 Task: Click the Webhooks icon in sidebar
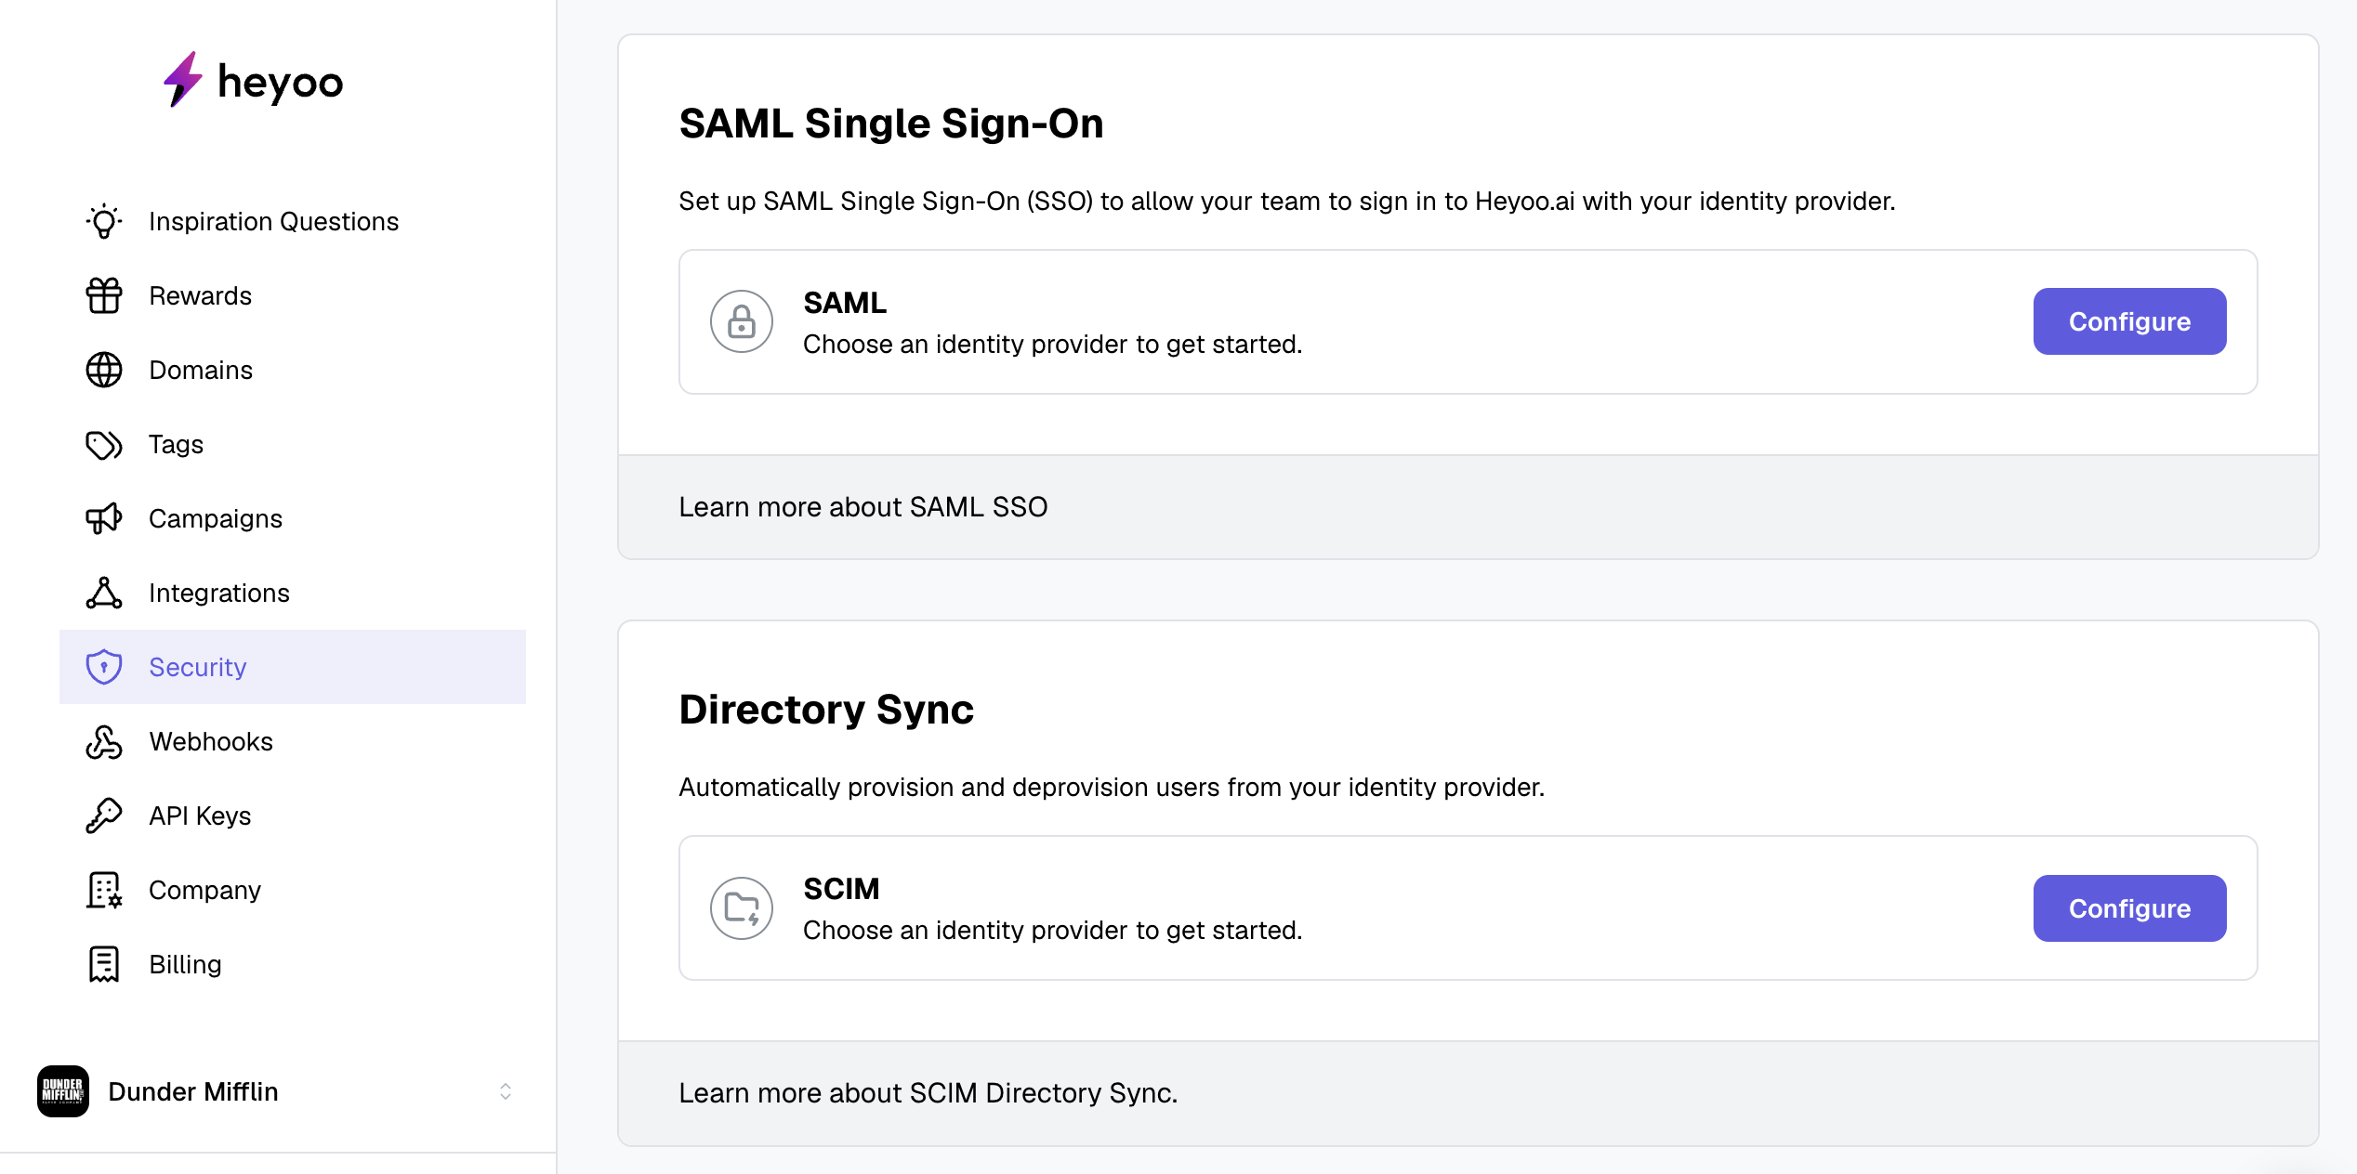104,741
